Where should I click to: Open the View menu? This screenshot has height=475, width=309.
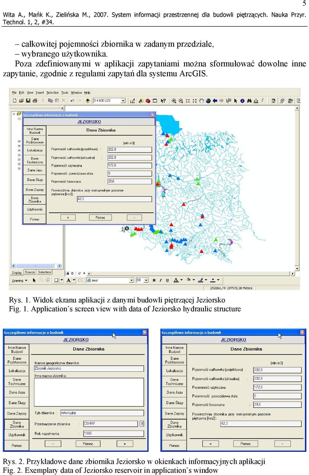(30, 93)
